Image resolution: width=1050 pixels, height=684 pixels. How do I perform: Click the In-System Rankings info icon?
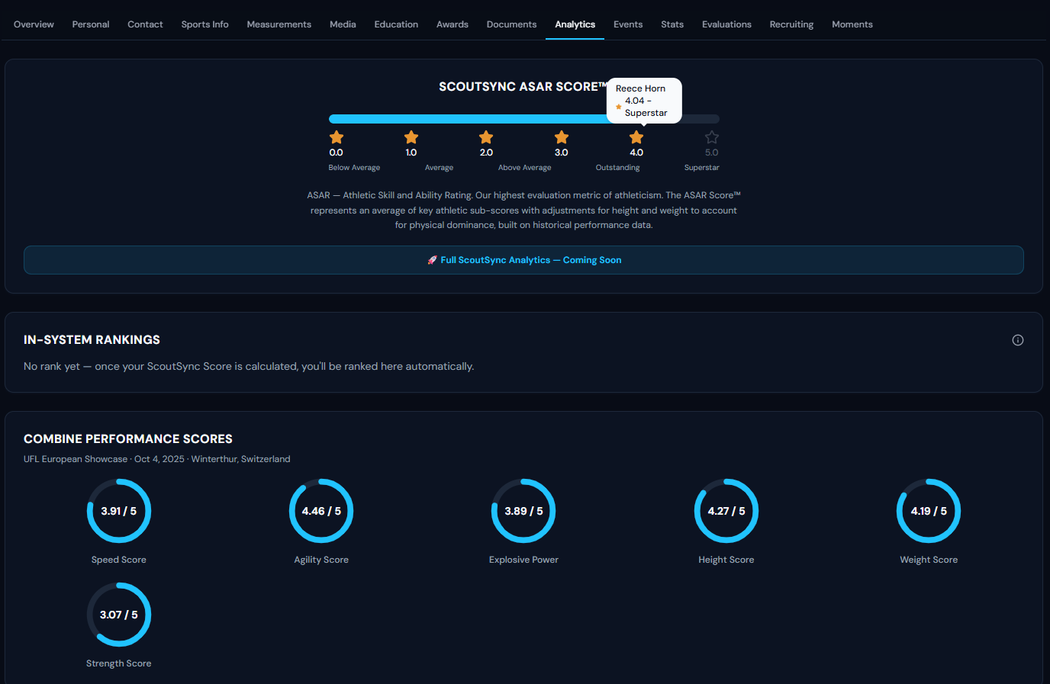pyautogui.click(x=1018, y=340)
